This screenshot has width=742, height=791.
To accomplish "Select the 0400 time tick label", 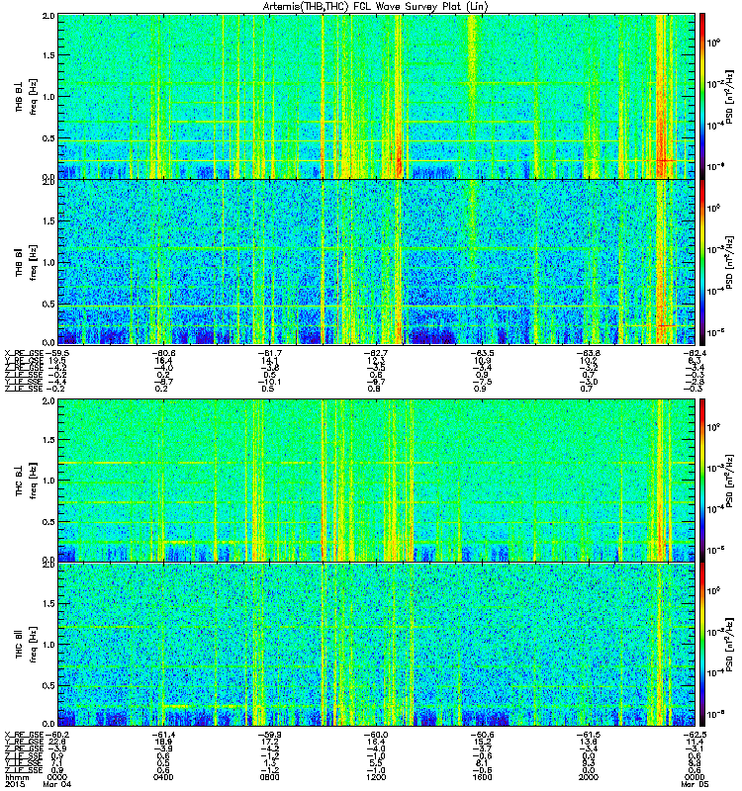I will (x=163, y=777).
